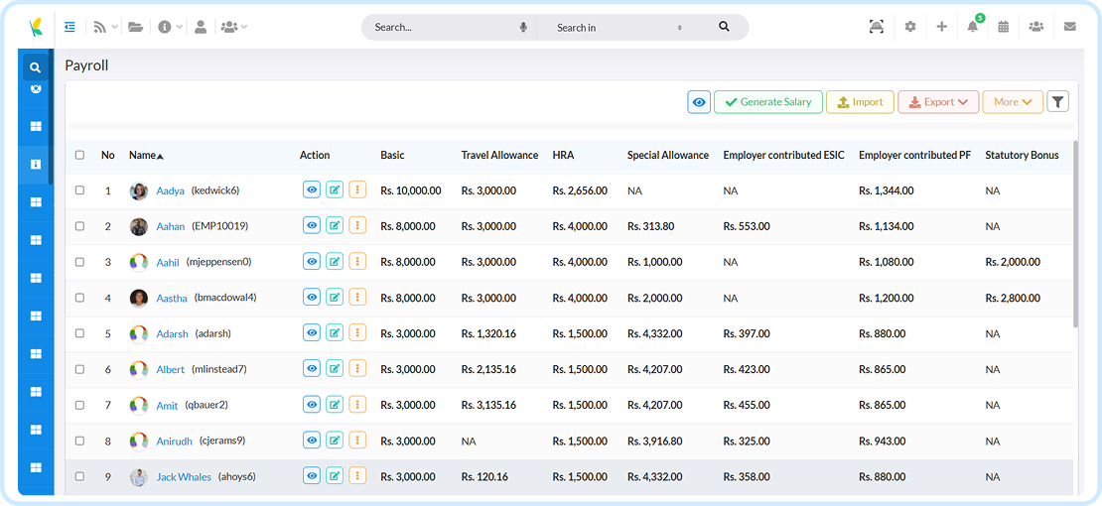Screen dimensions: 1102x506
Task: Click Aahan's avatar thumbnail
Action: click(x=138, y=226)
